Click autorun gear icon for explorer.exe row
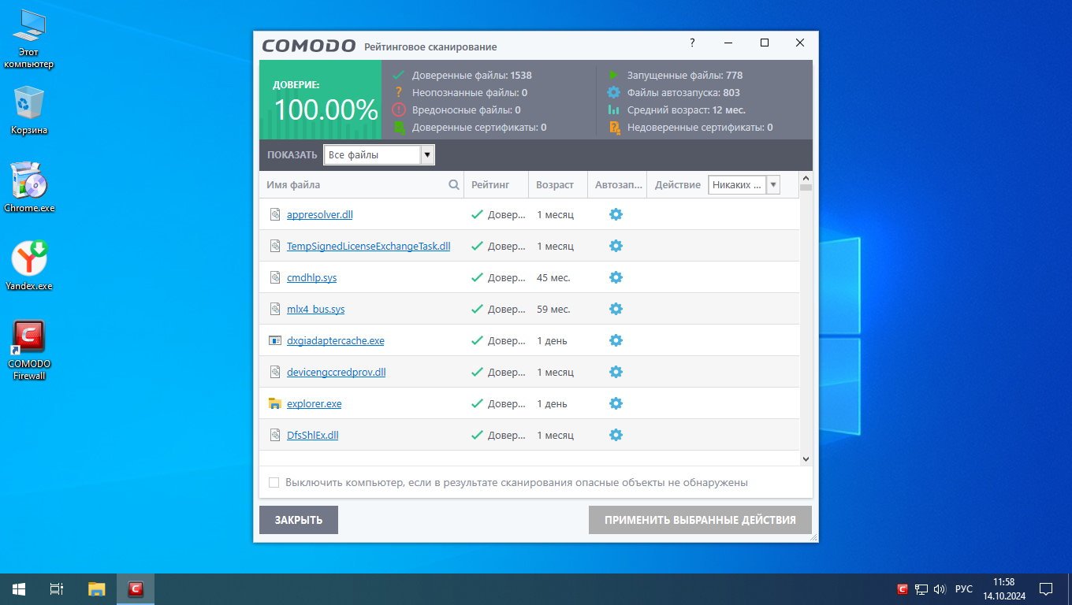 616,403
